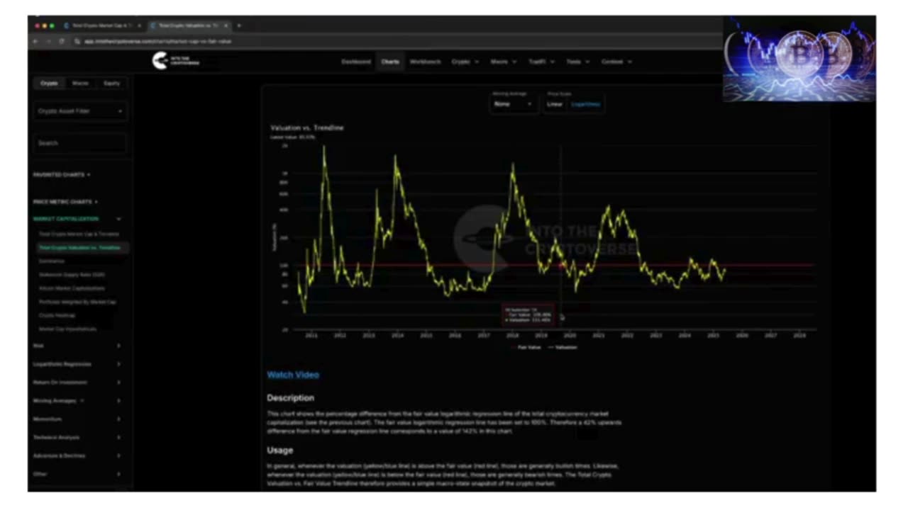
Task: Expand the Logarithmic Regression category
Action: tap(77, 364)
